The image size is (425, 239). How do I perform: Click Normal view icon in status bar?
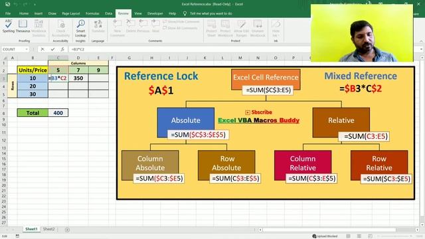click(x=348, y=236)
